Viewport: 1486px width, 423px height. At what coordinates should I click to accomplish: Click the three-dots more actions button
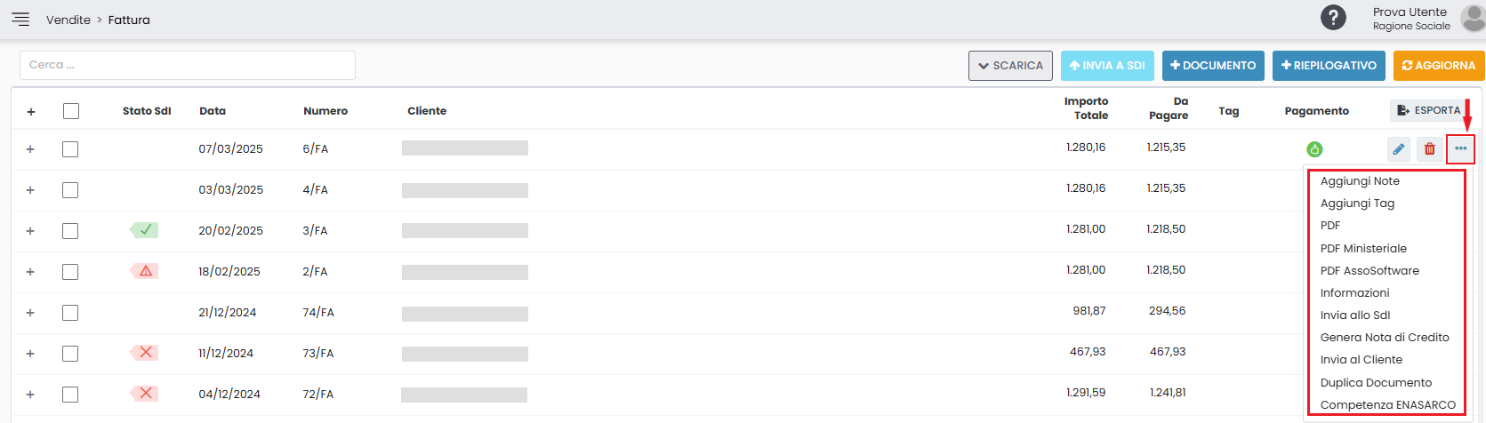point(1461,148)
